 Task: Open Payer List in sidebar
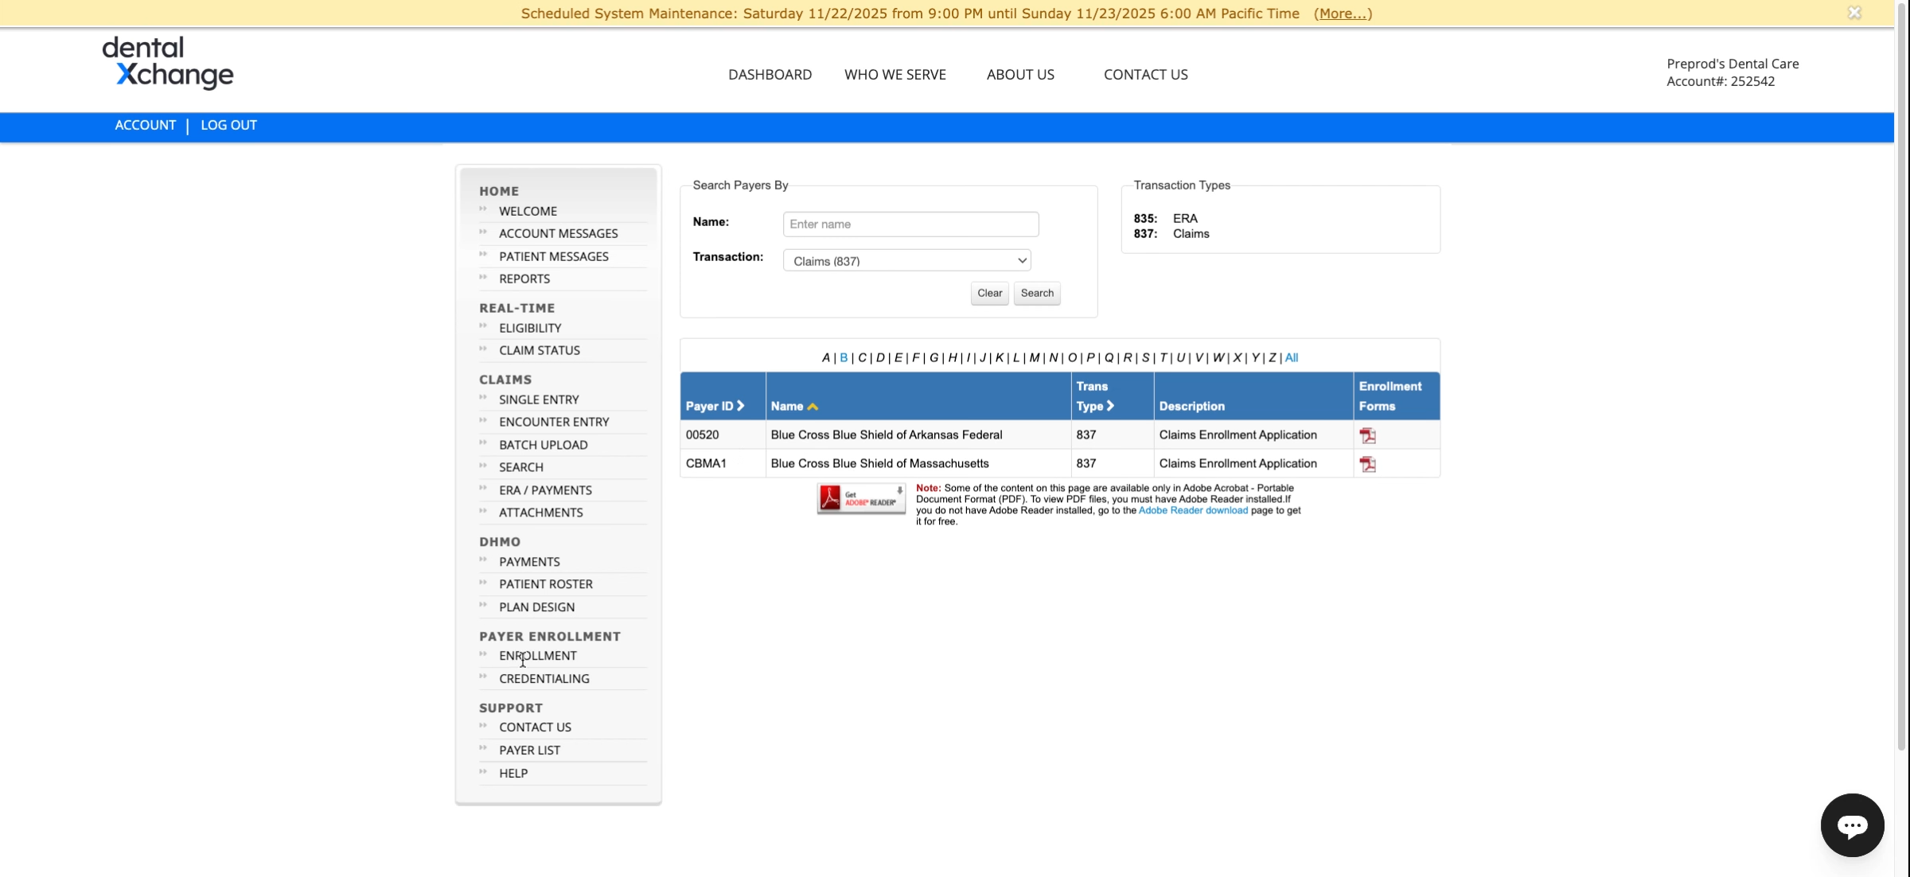(529, 750)
